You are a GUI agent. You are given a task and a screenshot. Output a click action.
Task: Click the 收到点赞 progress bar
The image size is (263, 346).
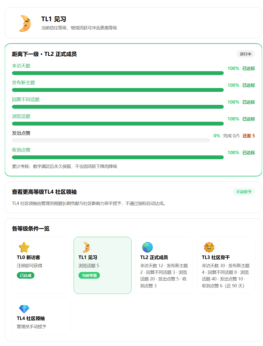coord(118,157)
